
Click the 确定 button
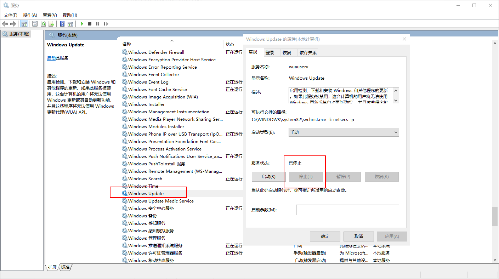click(325, 237)
